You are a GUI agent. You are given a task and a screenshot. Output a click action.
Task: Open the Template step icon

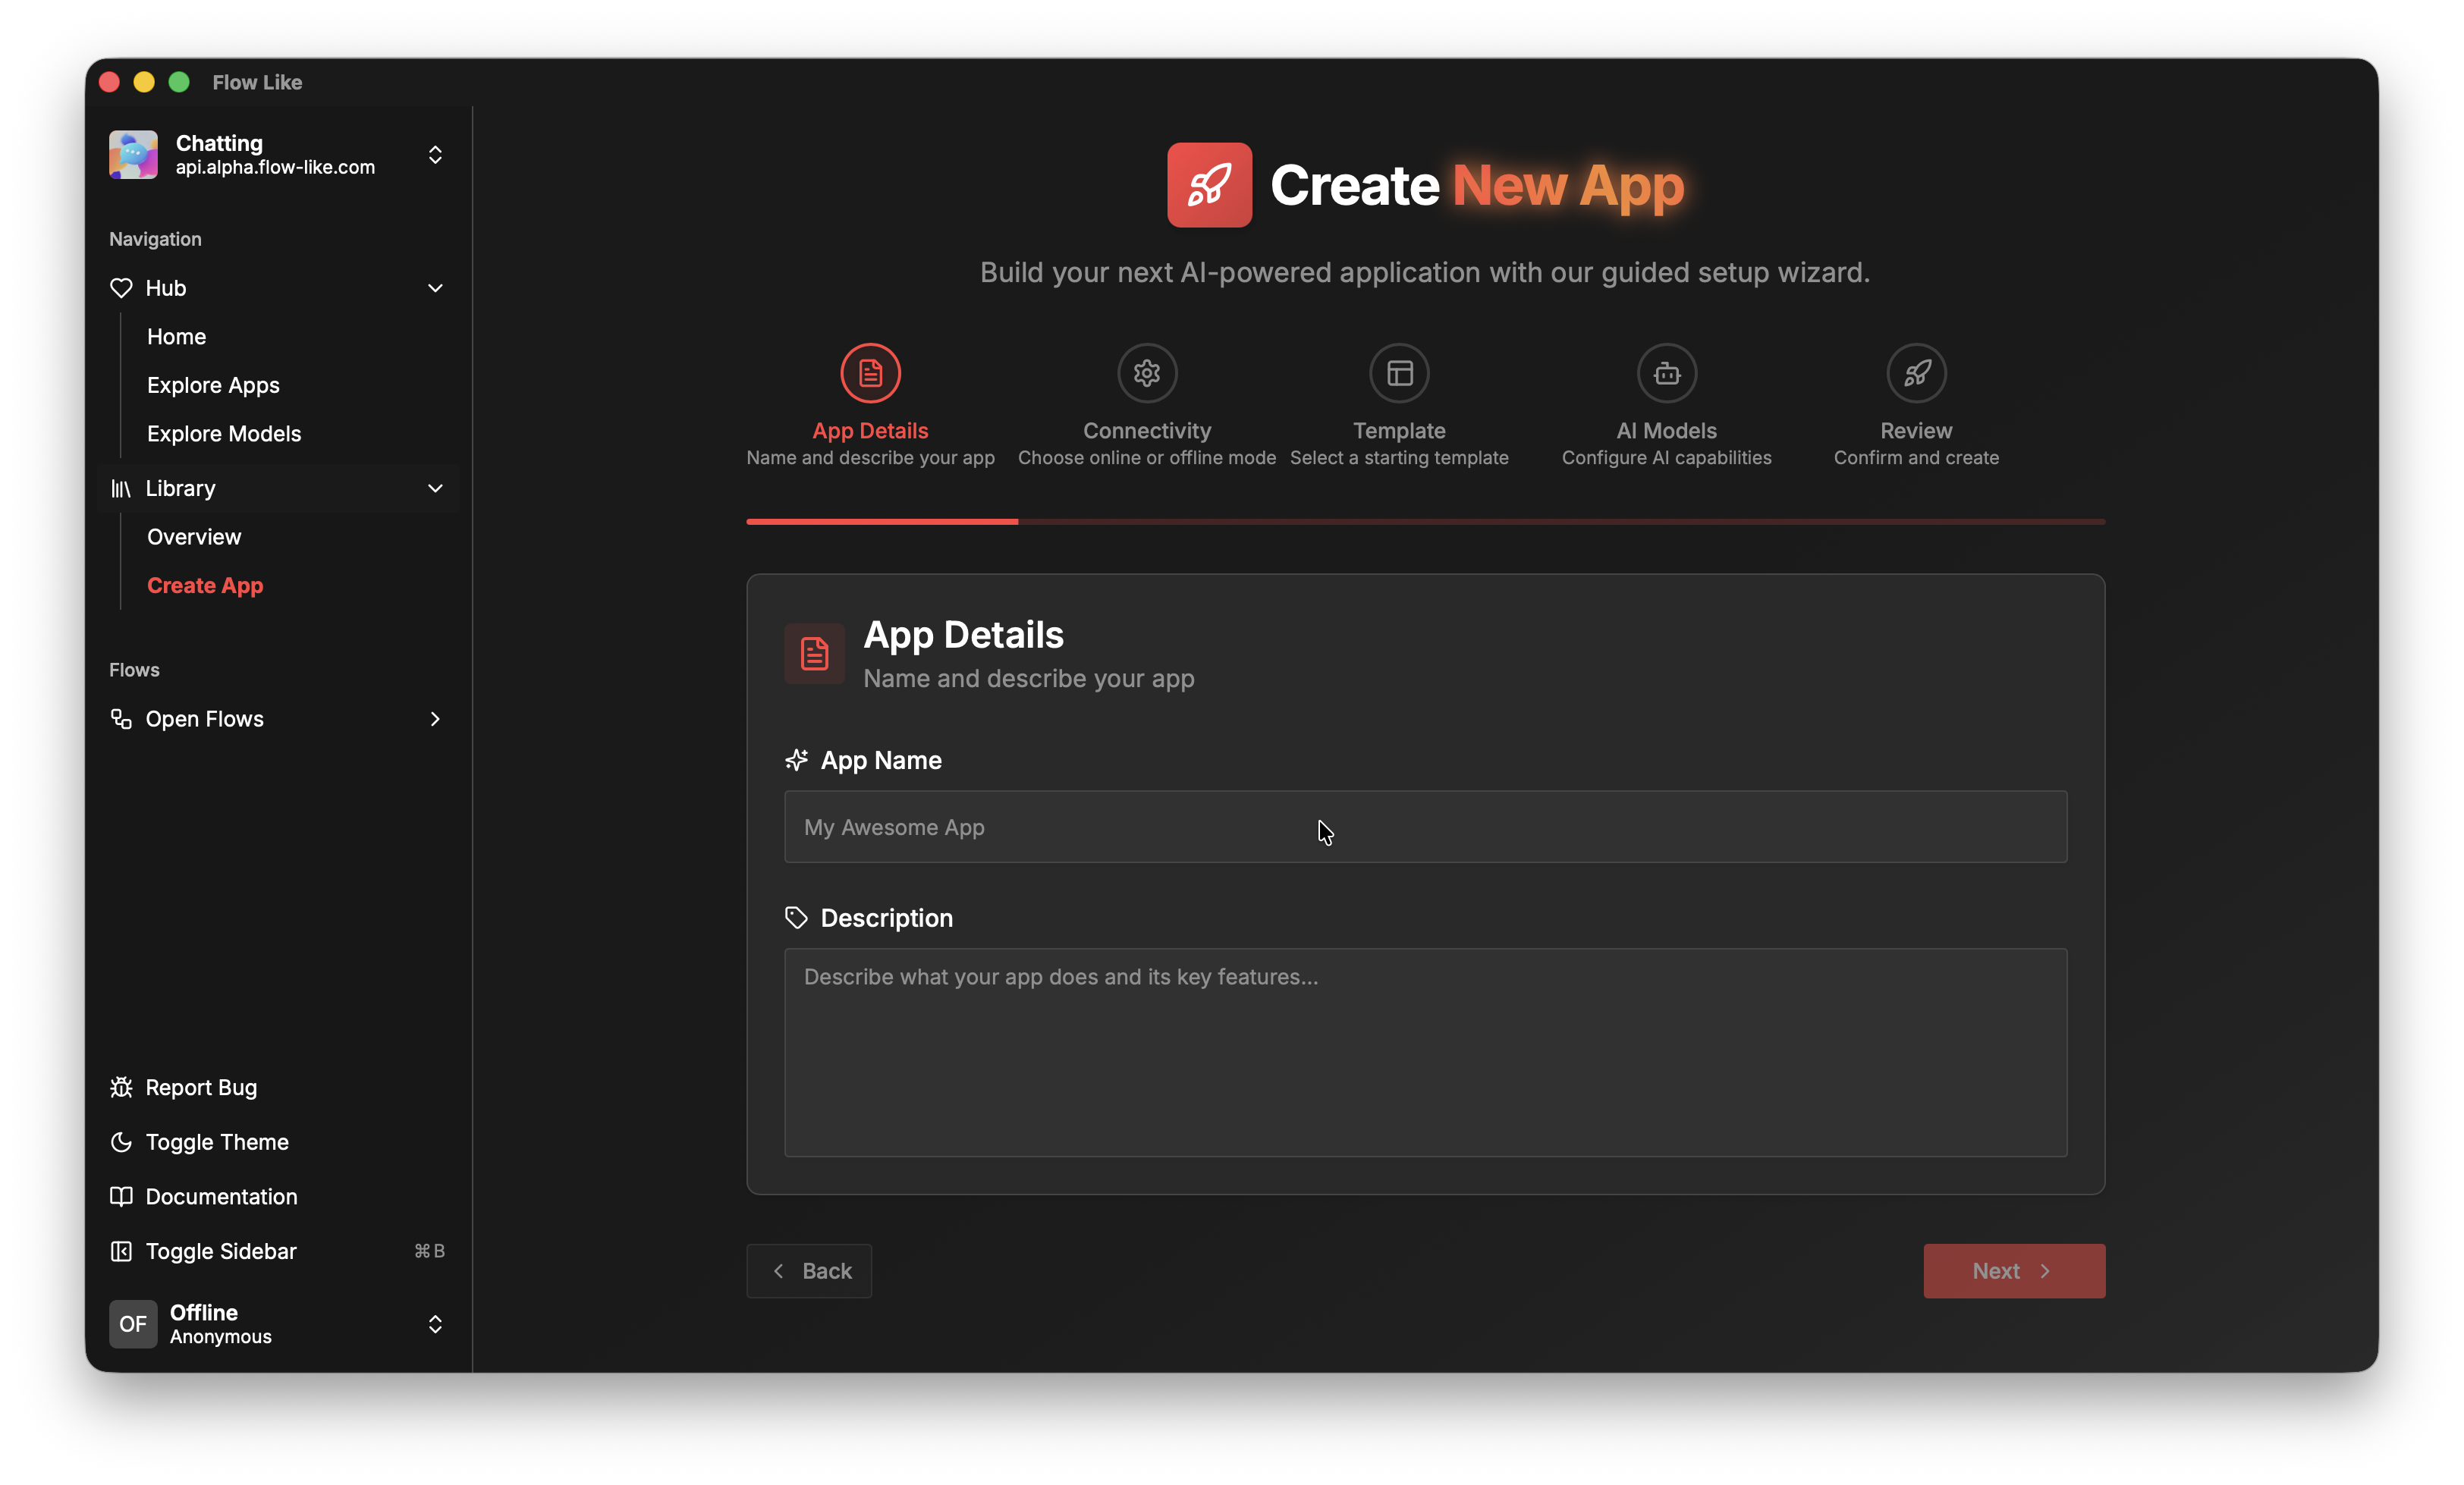pyautogui.click(x=1399, y=373)
